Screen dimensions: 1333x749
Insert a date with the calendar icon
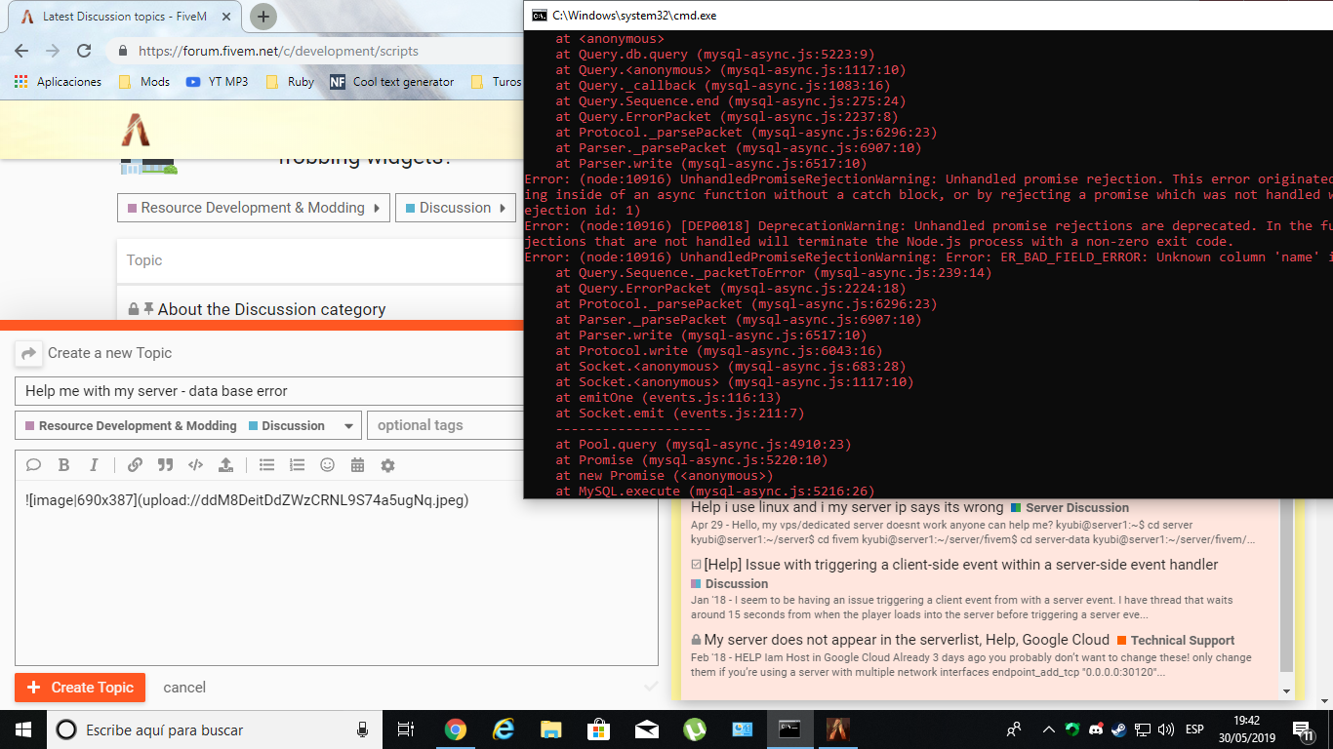pos(357,465)
